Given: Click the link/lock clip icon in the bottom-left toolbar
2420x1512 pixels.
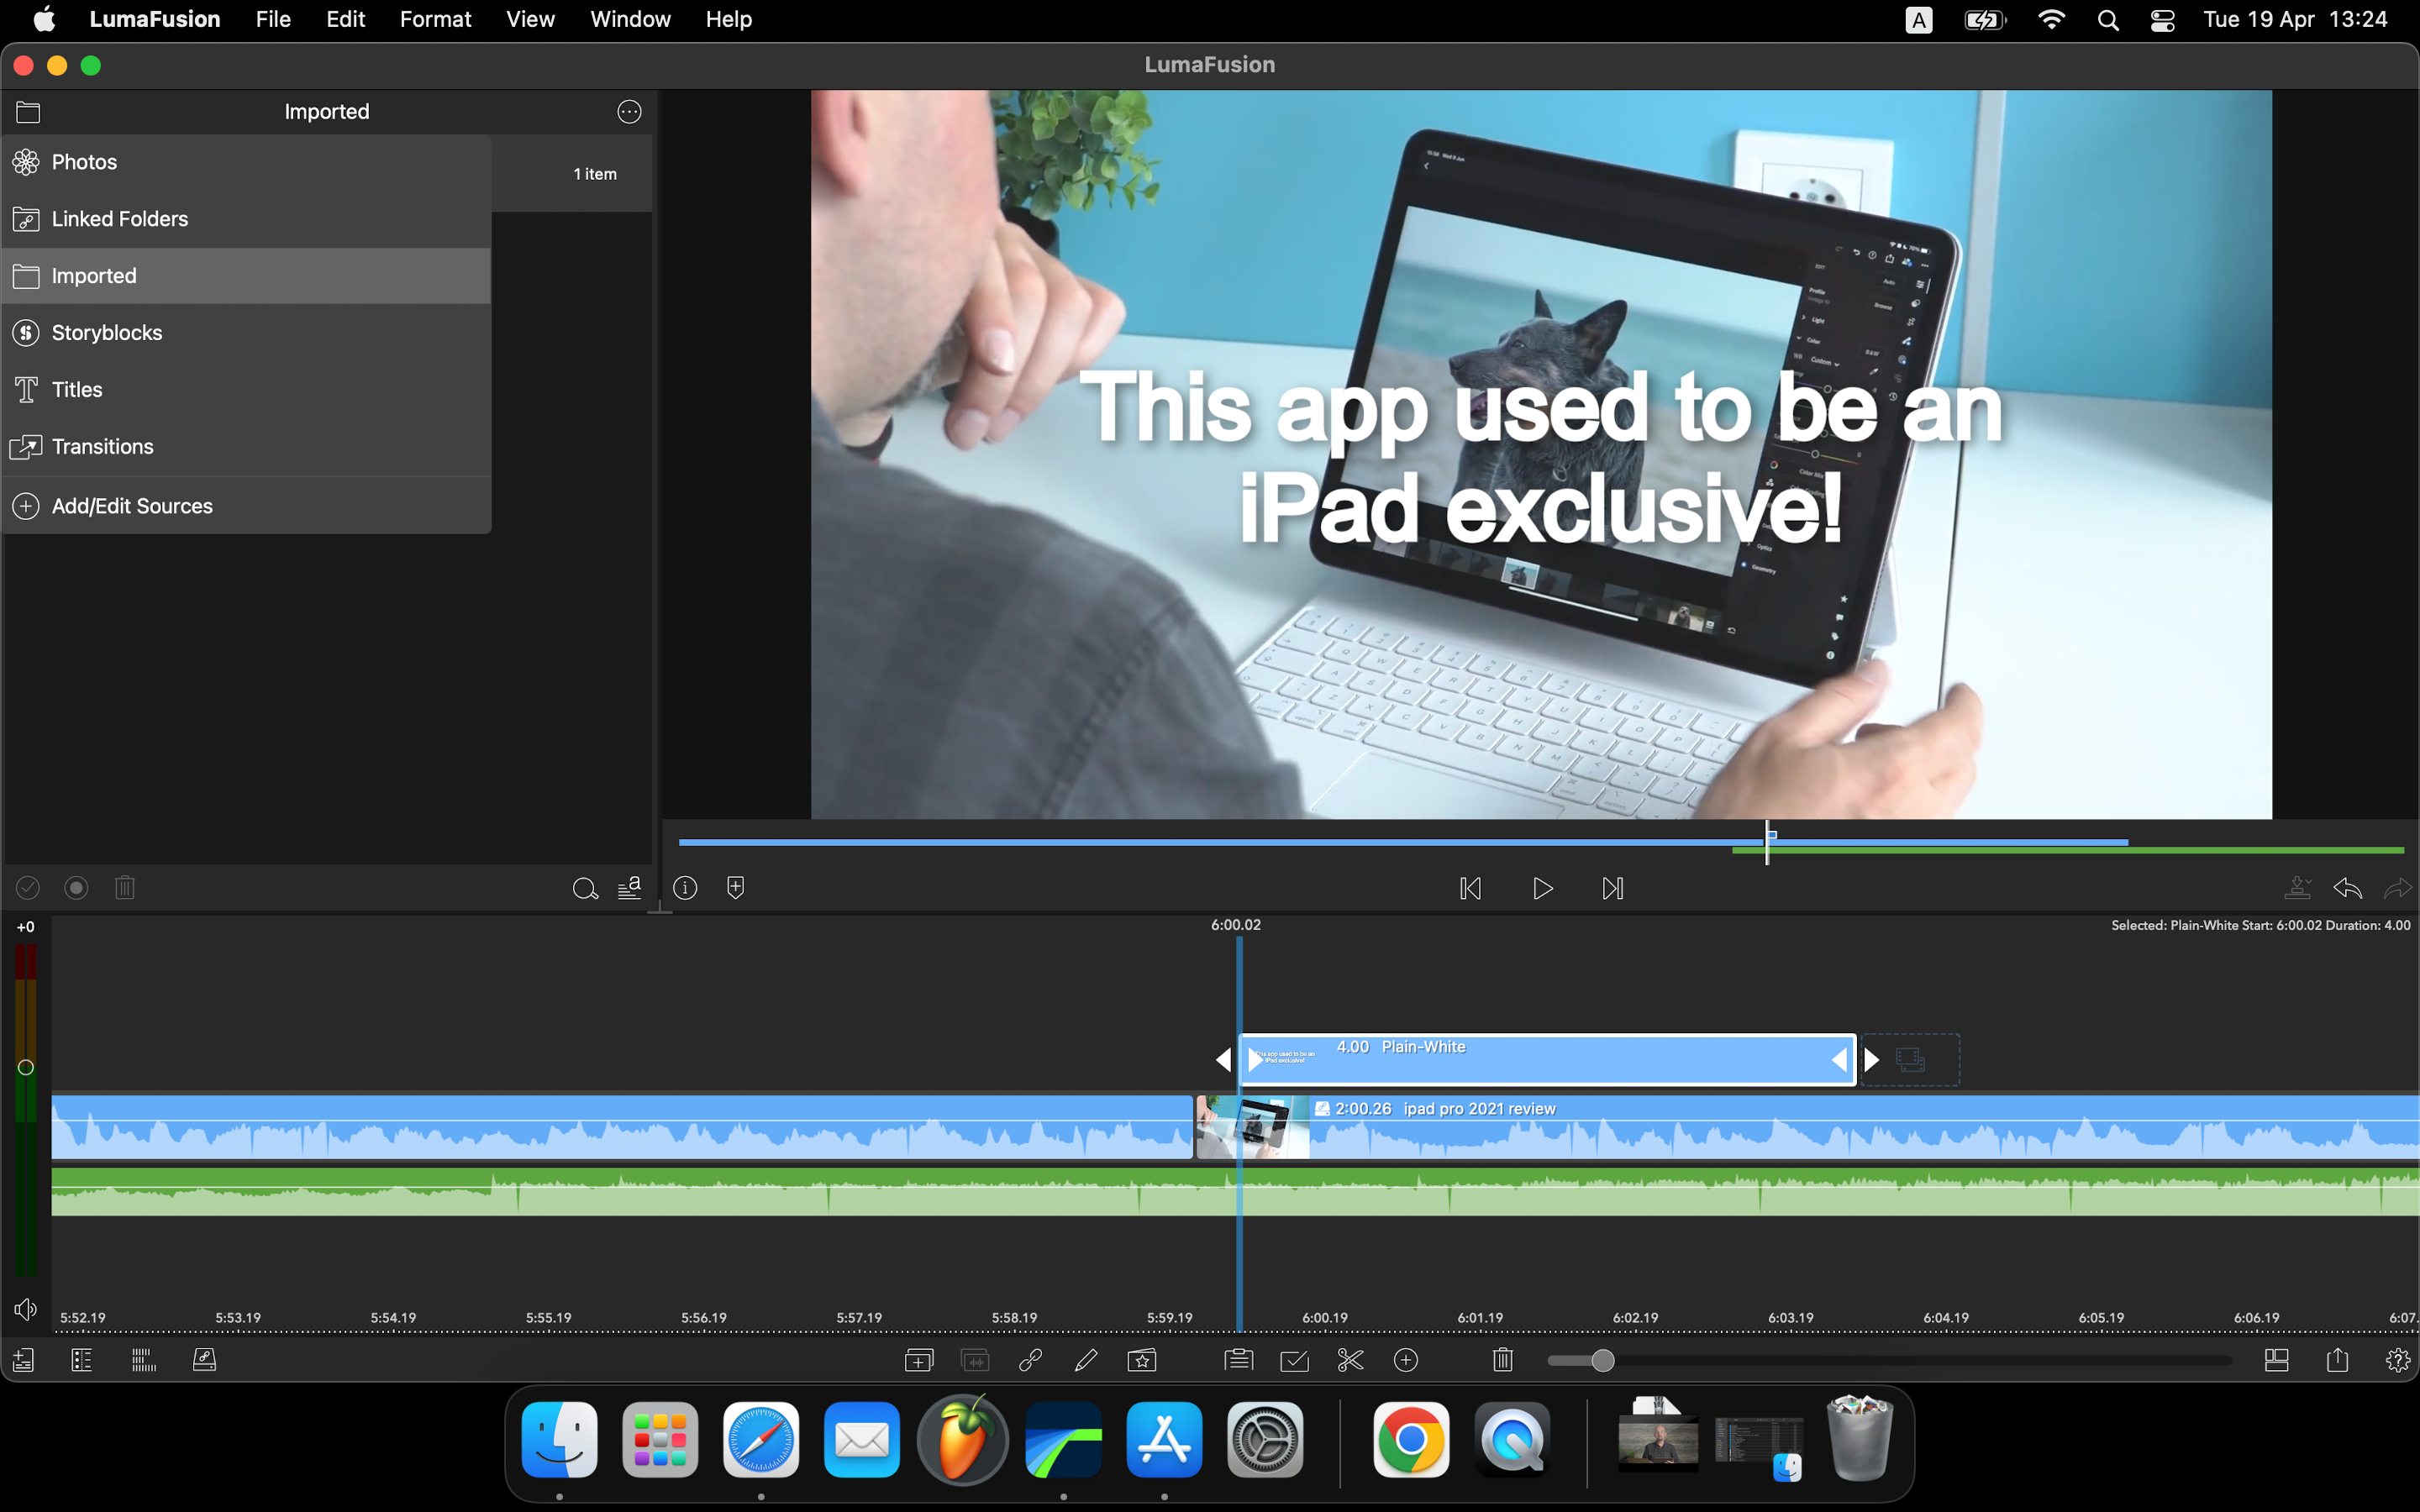Looking at the screenshot, I should point(204,1361).
